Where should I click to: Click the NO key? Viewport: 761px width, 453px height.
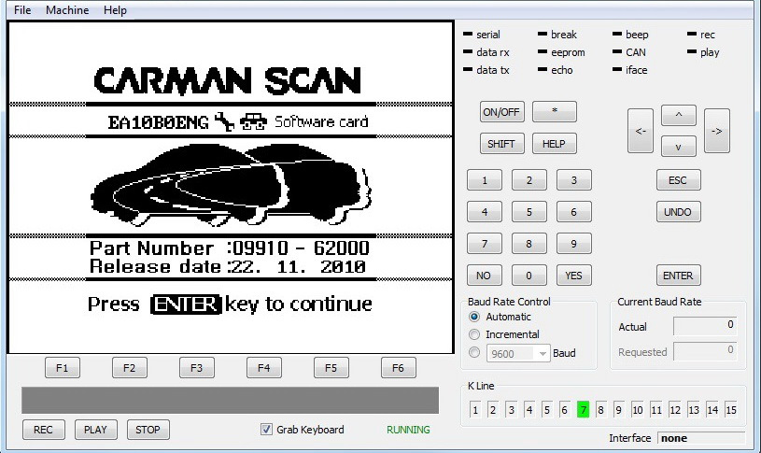485,276
